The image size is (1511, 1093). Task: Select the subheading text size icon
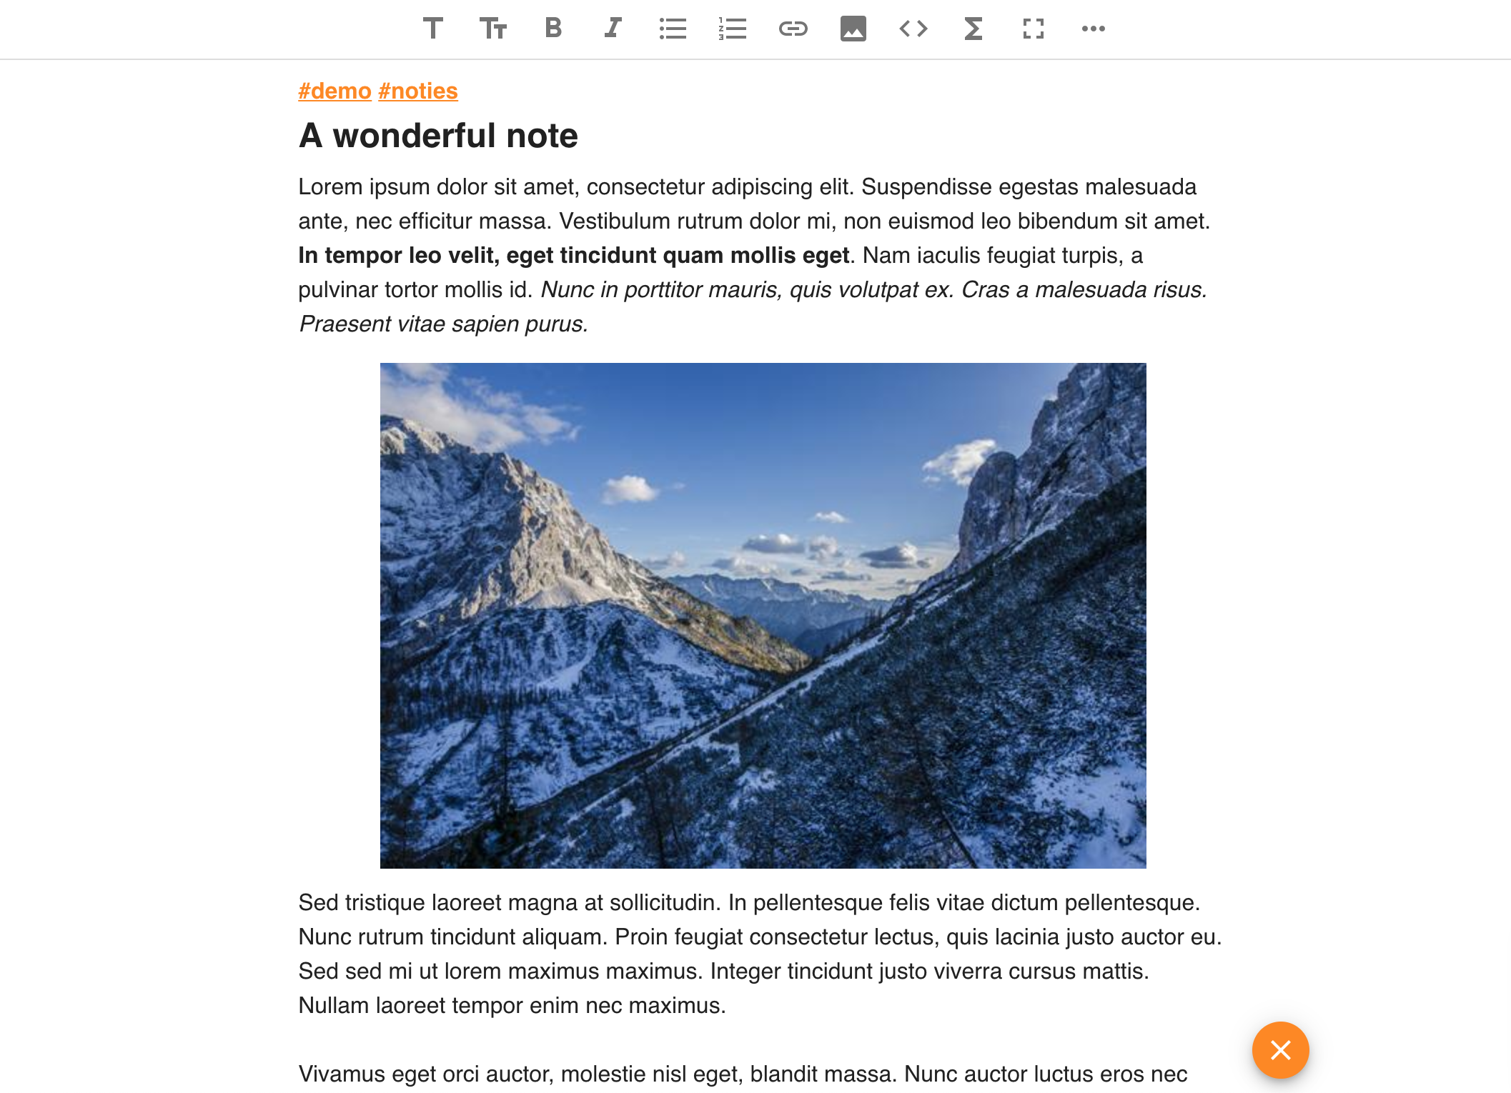tap(493, 29)
